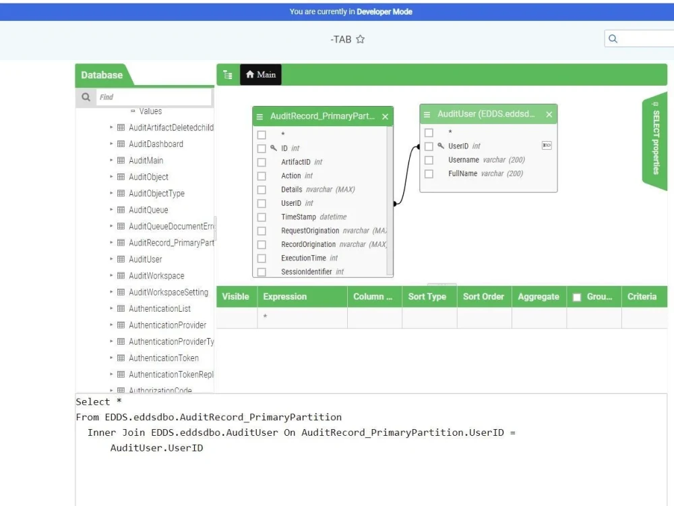Screen dimensions: 674x506
Task: Click the AuthenticationProvider table icon
Action: point(121,325)
